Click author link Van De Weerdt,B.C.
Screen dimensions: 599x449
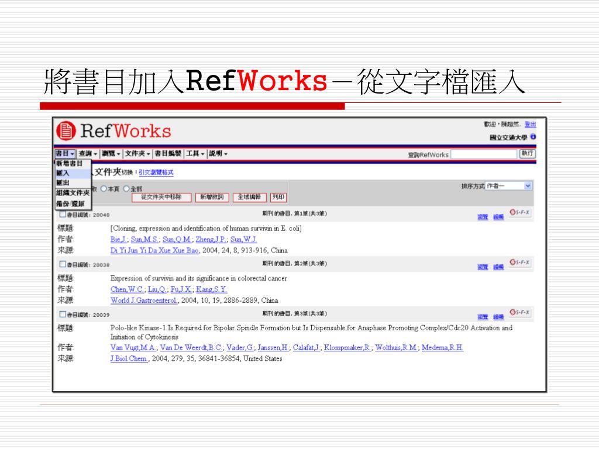point(191,347)
